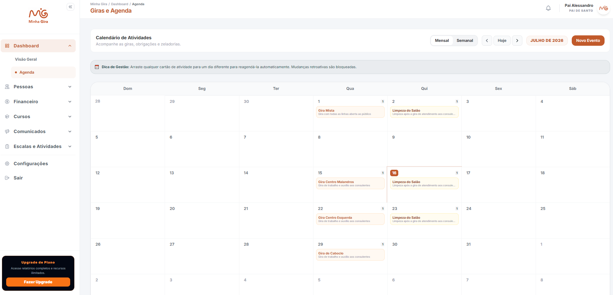Open Limpeza do Salão event on day 23
The image size is (613, 295).
tap(424, 219)
